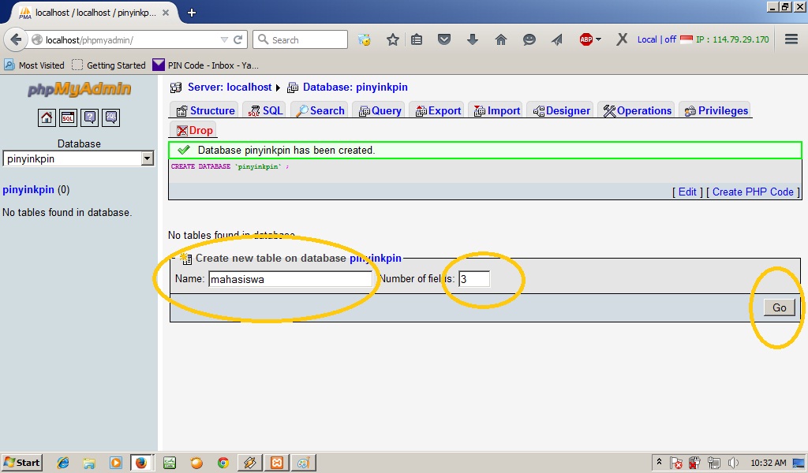The image size is (808, 473).
Task: Open the SQL query window icon in sidebar
Action: [x=68, y=117]
